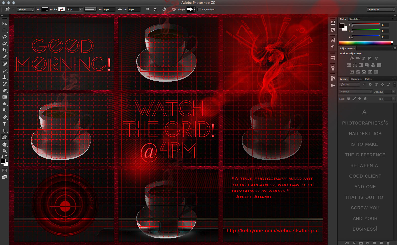Add a Color Balance adjustment
Viewport: 397px width, 245px height.
(355, 65)
